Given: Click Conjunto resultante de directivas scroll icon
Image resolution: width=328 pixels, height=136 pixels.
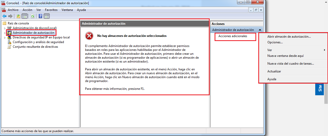Looking at the screenshot, I should (10, 47).
